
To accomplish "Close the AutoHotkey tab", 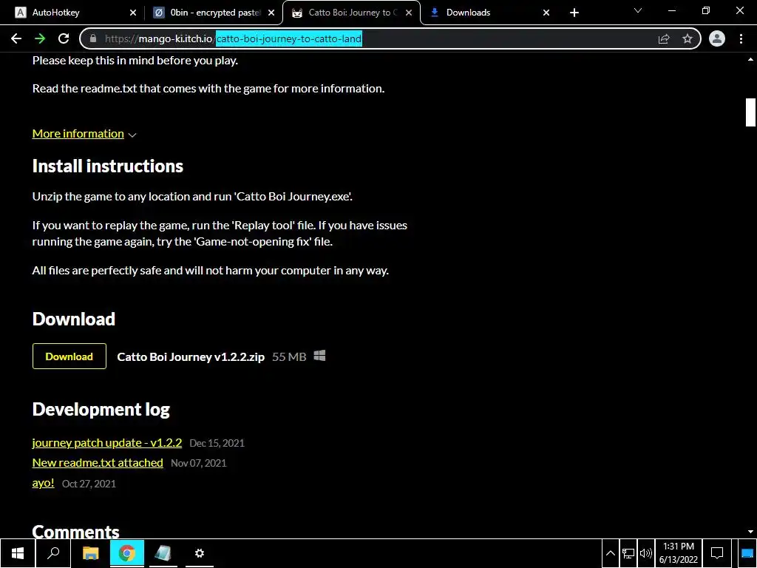I will [133, 13].
